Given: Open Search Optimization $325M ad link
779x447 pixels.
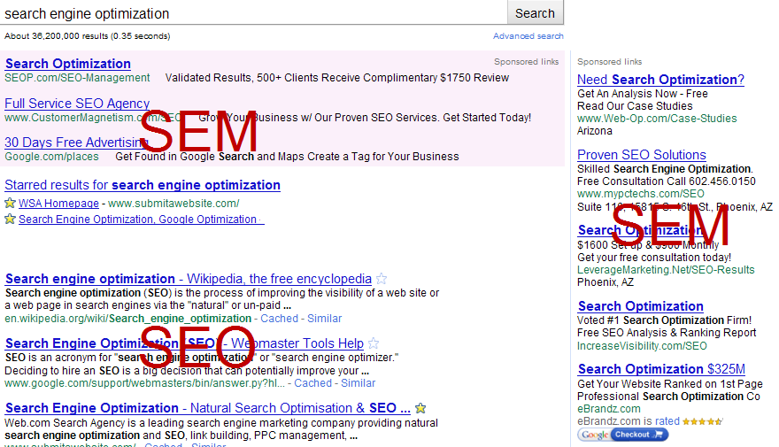Looking at the screenshot, I should click(x=661, y=369).
